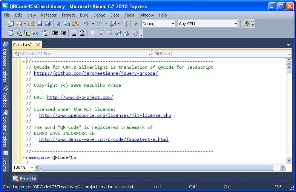Click the Cut scissors icon
This screenshot has height=192, width=296.
[x=58, y=24]
